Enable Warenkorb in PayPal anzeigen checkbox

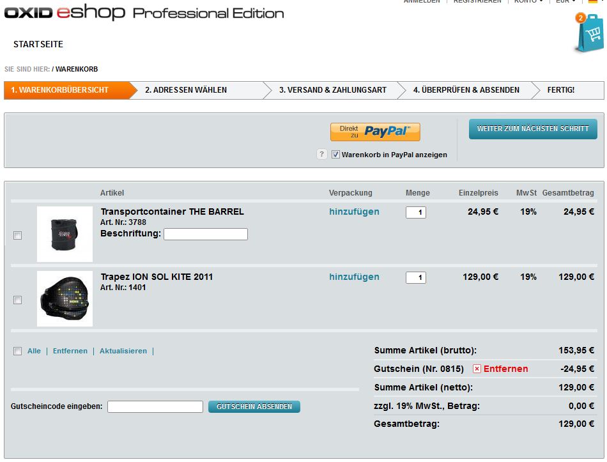[x=336, y=155]
